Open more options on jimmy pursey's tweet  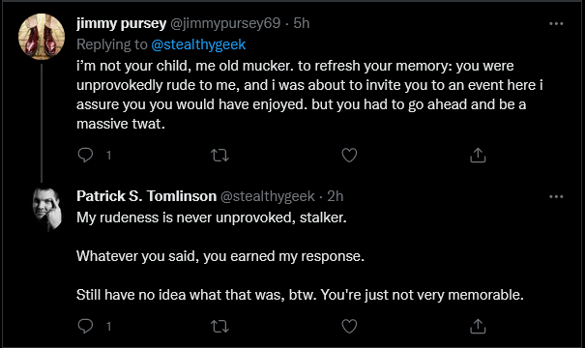556,24
